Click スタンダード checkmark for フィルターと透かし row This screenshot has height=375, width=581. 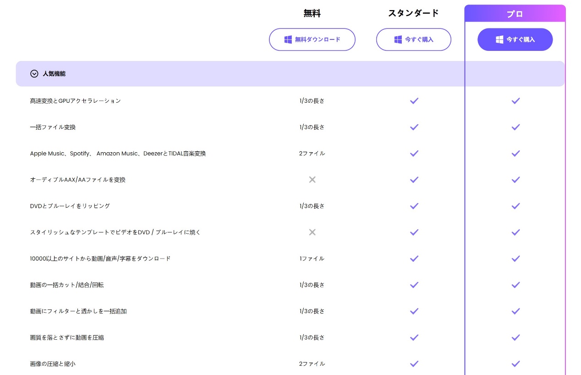[x=414, y=311]
